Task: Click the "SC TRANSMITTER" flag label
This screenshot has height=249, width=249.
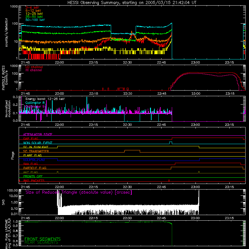Action: pyautogui.click(x=36, y=151)
